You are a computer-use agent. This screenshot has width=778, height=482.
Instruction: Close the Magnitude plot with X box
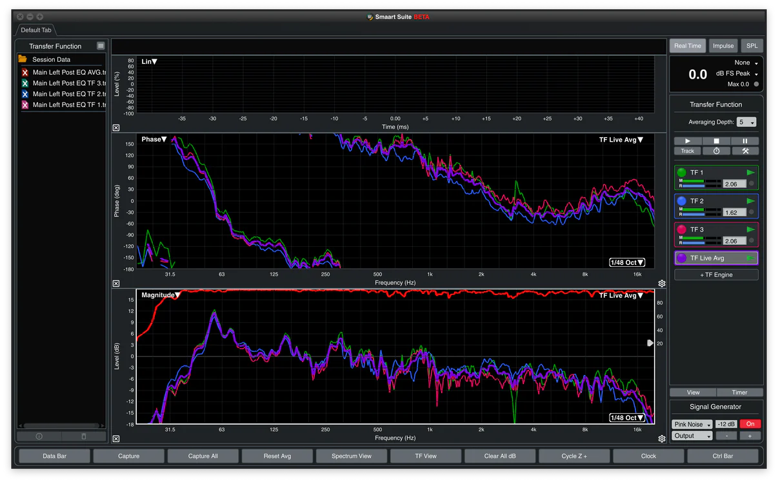coord(116,439)
